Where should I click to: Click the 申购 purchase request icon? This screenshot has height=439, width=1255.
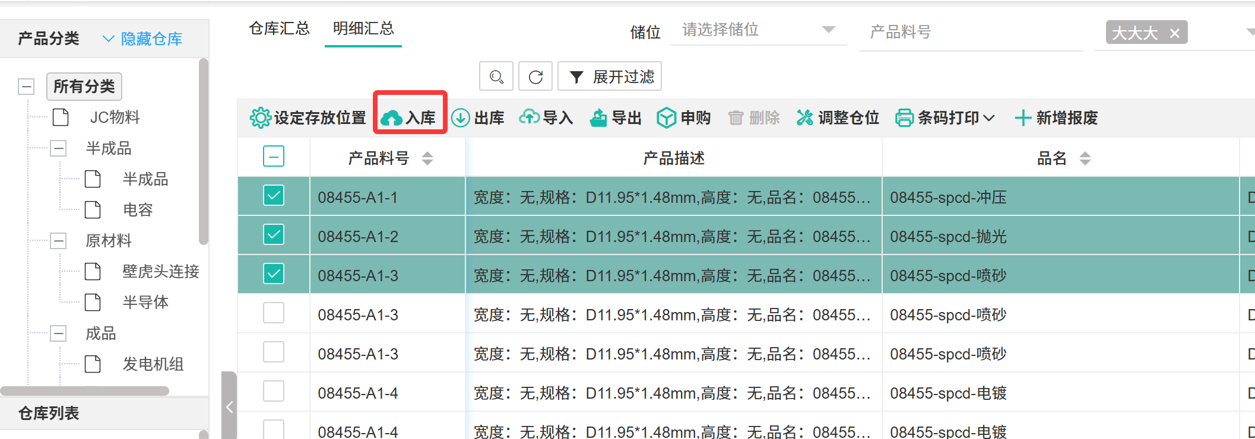[x=666, y=118]
